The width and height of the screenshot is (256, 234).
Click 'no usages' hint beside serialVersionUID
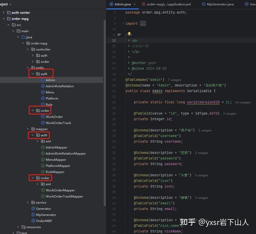(243, 102)
